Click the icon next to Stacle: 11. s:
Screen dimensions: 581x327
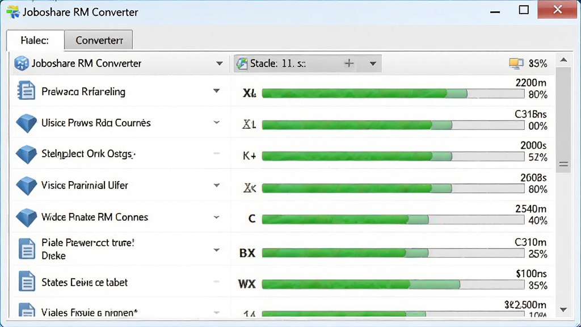[x=242, y=64]
